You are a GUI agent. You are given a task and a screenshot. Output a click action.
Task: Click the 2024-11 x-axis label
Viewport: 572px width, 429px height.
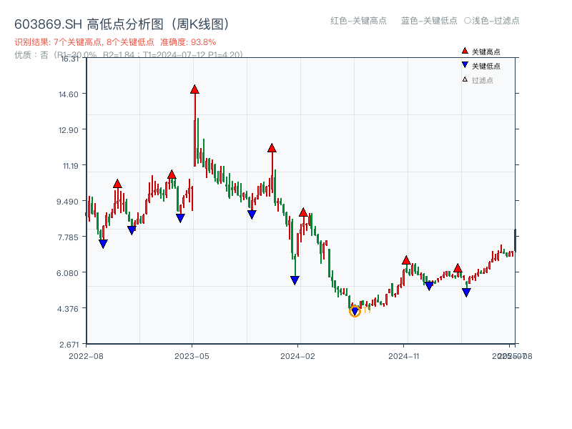(404, 356)
